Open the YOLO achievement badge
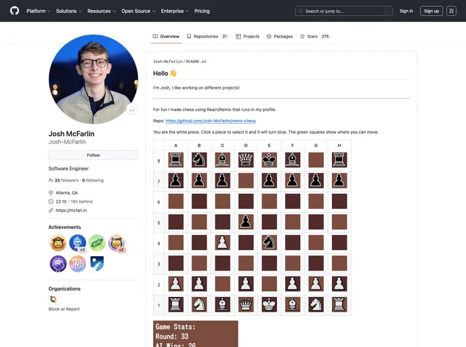This screenshot has height=347, width=466. [77, 264]
